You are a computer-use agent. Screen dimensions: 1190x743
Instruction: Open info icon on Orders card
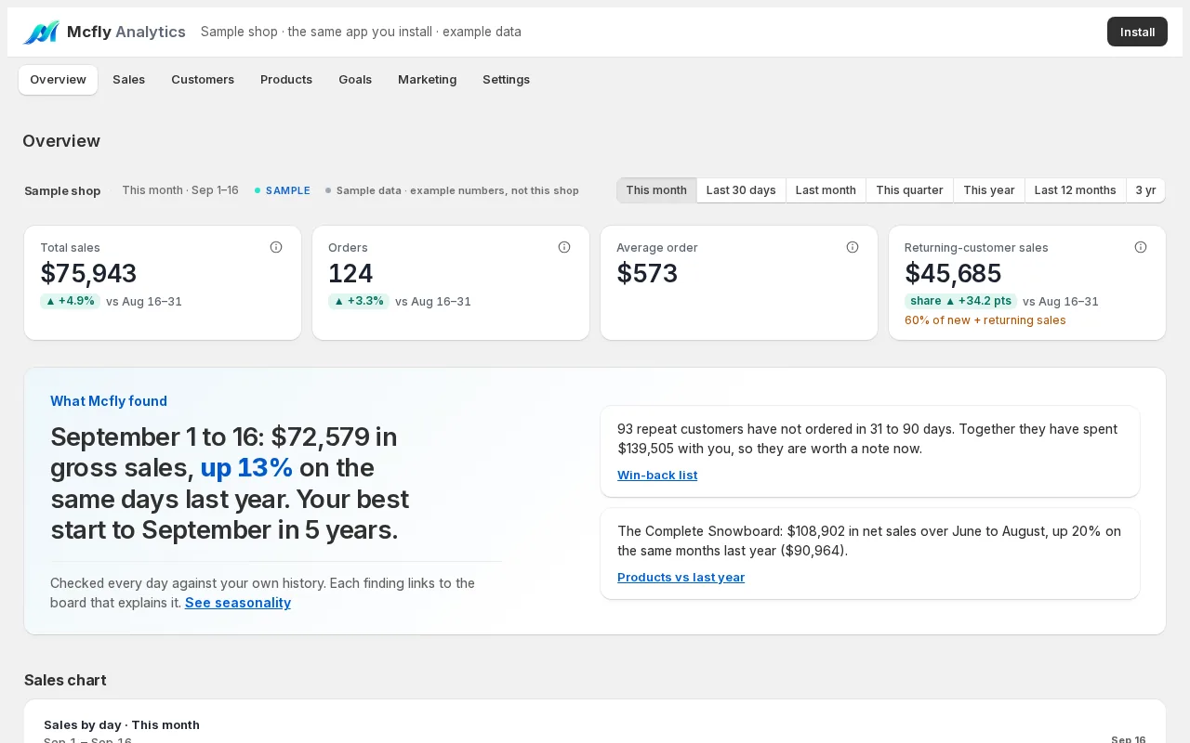point(564,247)
